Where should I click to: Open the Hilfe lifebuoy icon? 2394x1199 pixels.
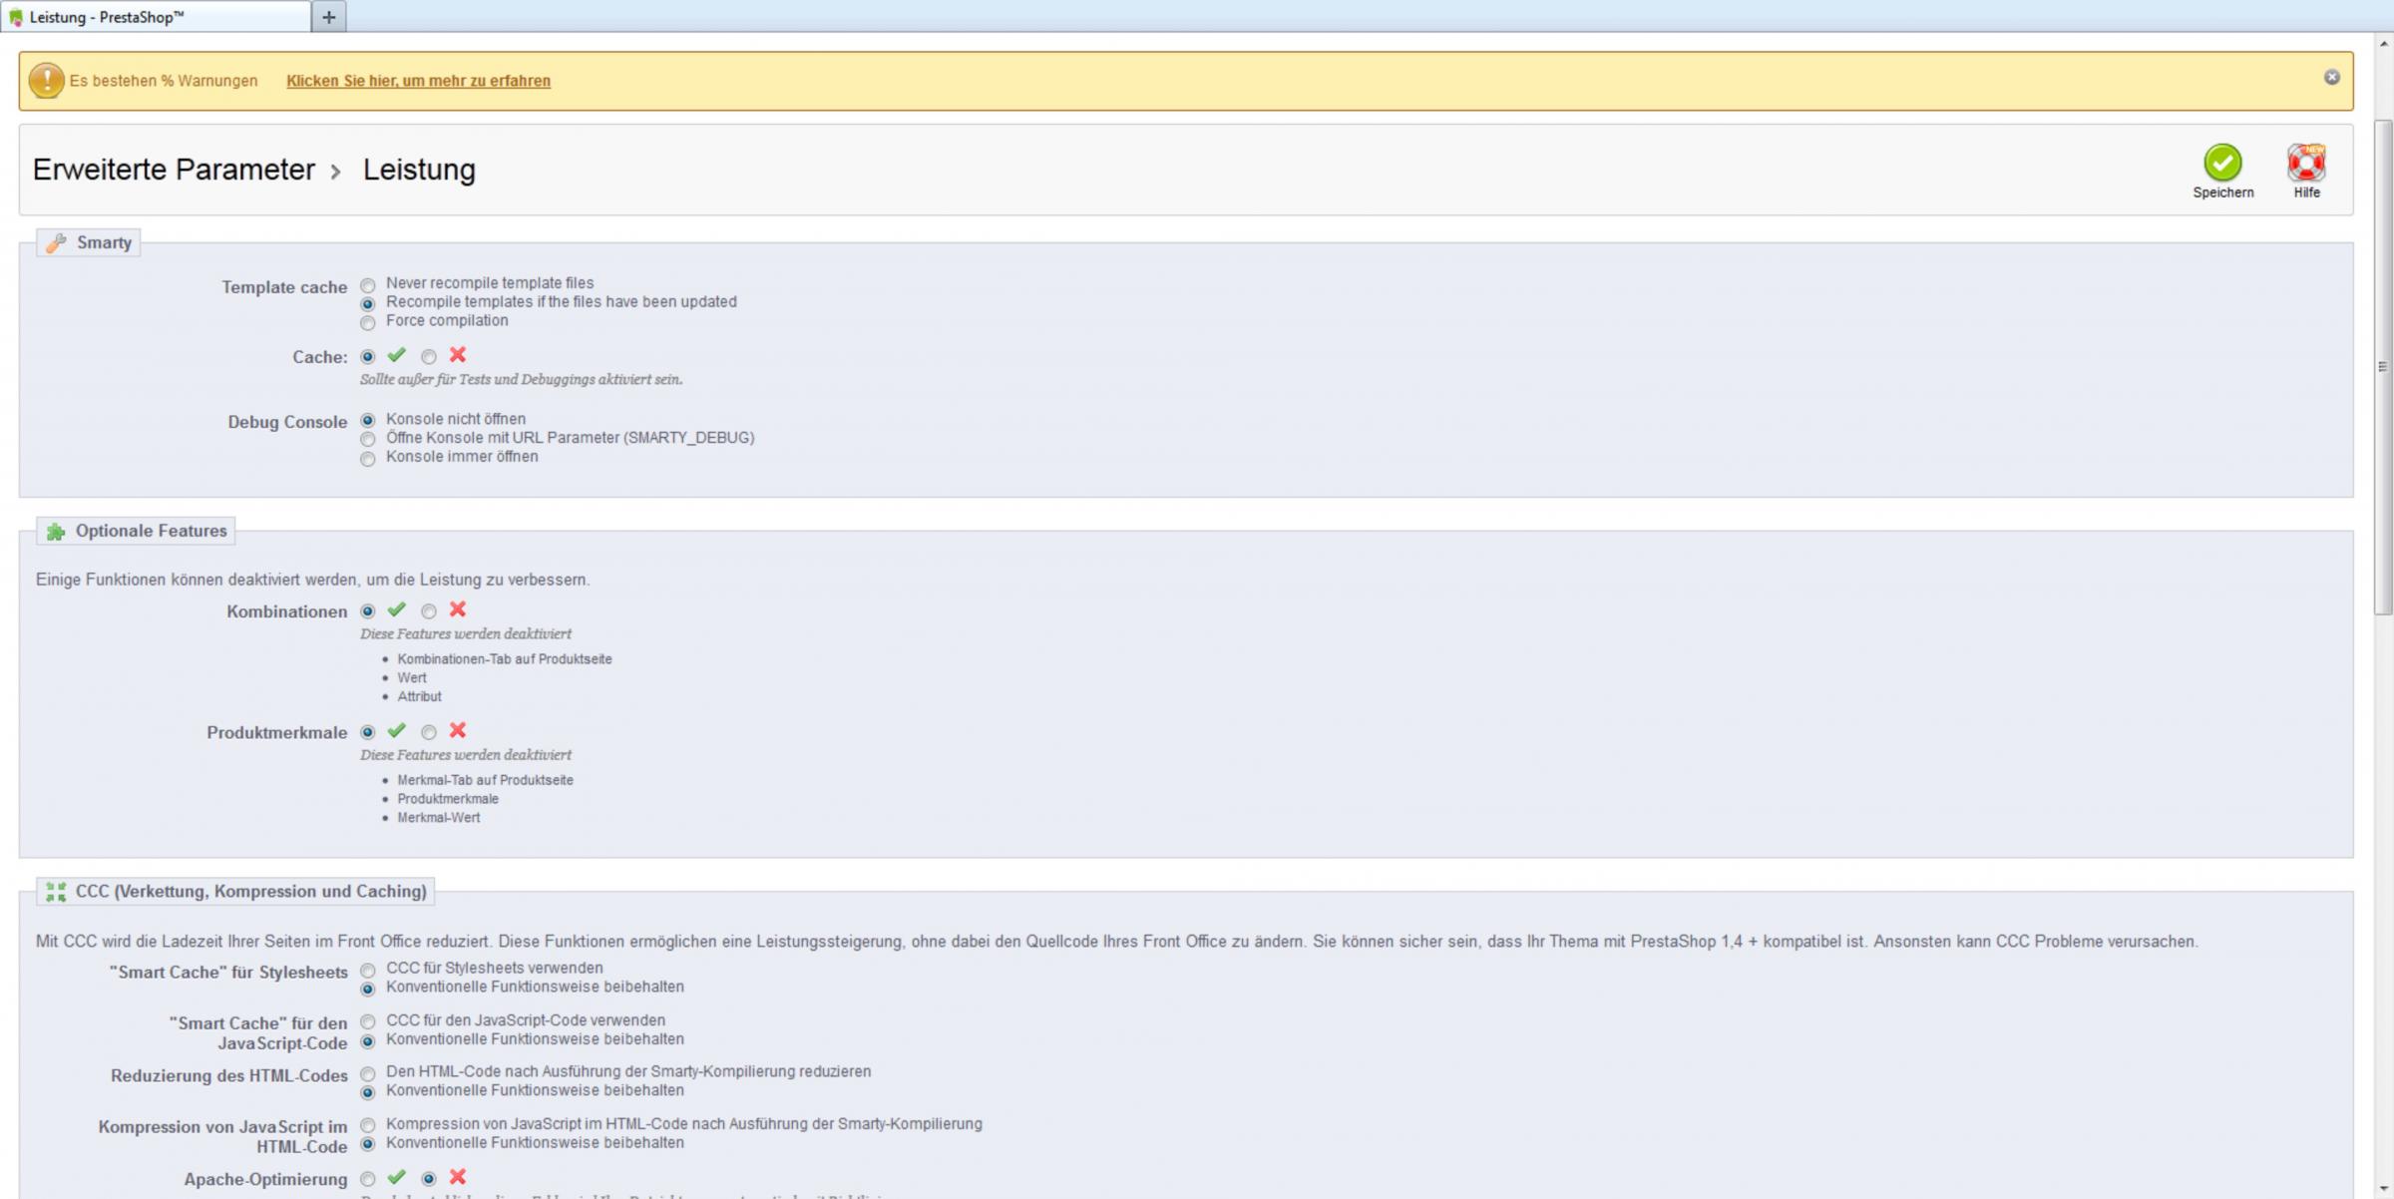[x=2305, y=163]
